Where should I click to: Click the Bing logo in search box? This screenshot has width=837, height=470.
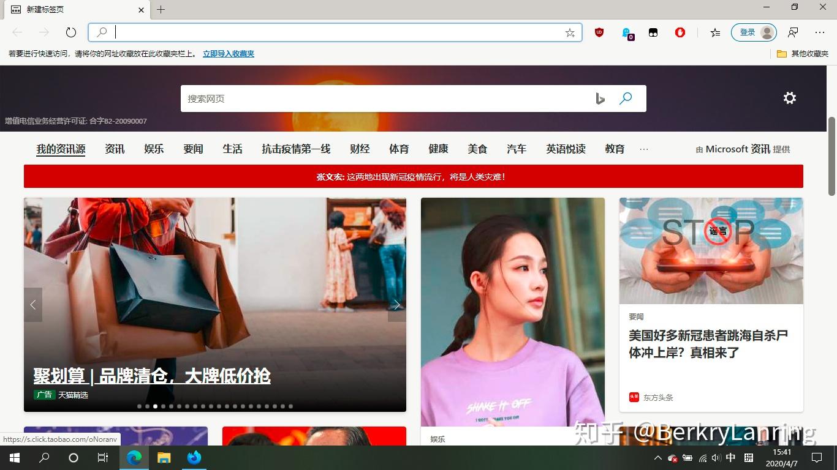click(600, 99)
